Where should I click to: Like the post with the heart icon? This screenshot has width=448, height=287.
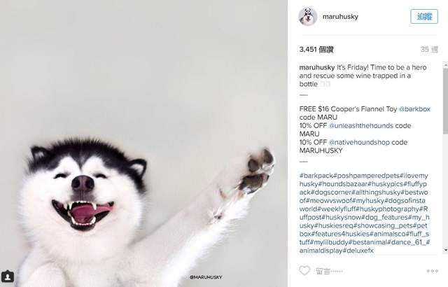click(304, 270)
